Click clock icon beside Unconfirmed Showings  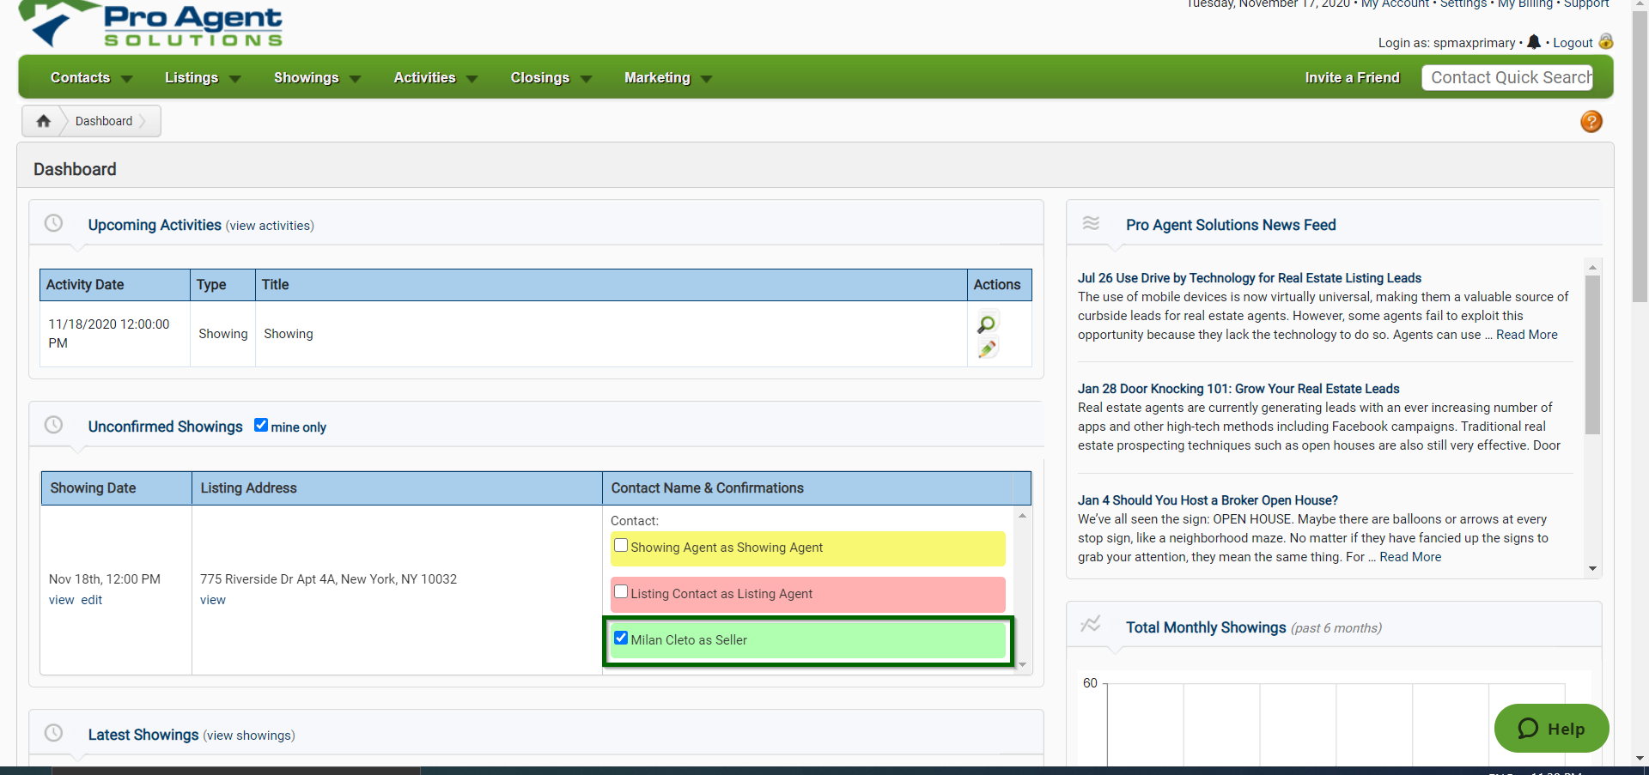(x=53, y=425)
